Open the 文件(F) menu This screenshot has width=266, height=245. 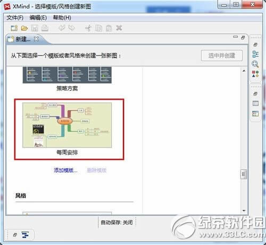pos(15,18)
